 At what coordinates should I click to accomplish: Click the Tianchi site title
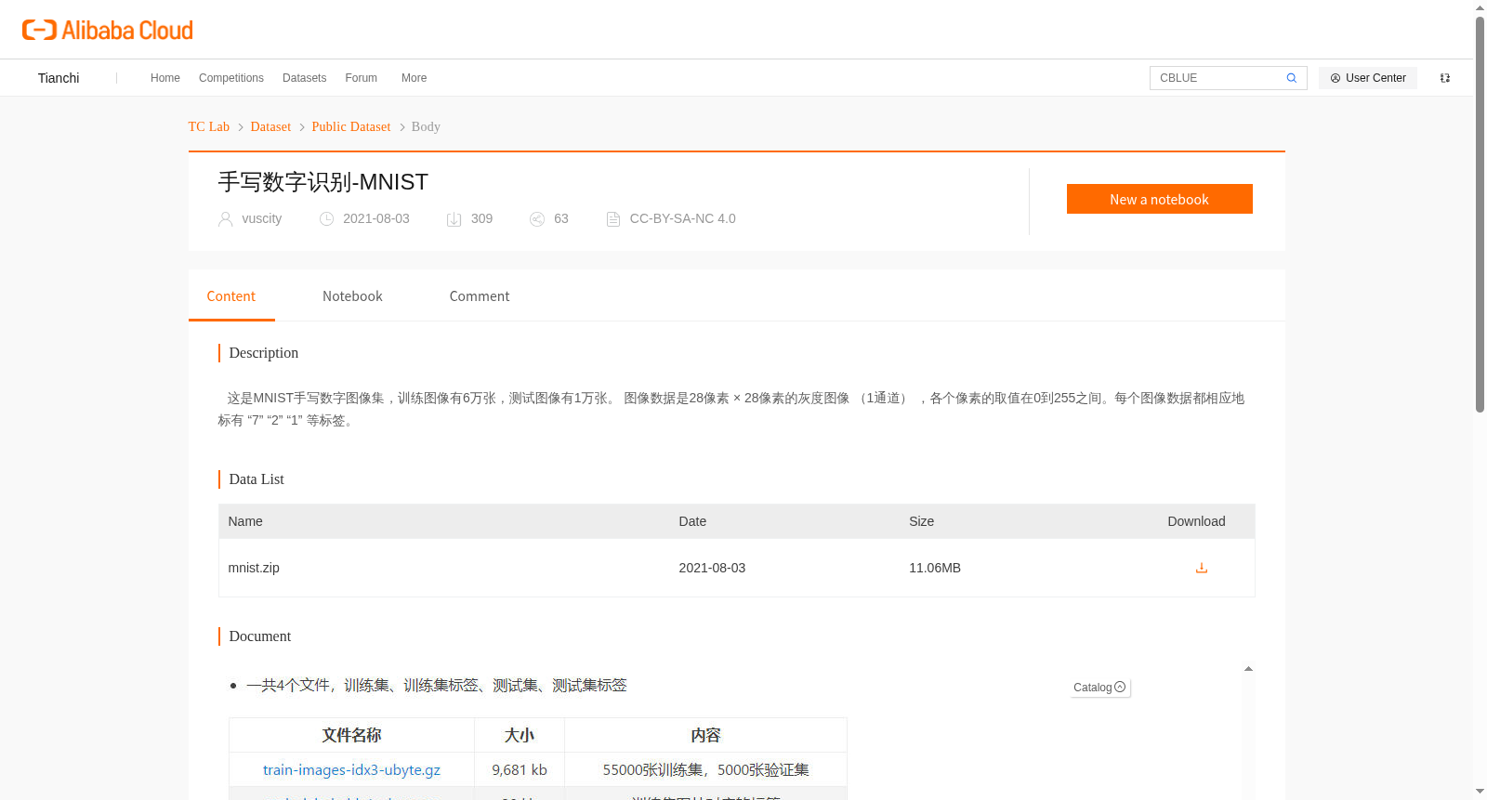tap(59, 78)
